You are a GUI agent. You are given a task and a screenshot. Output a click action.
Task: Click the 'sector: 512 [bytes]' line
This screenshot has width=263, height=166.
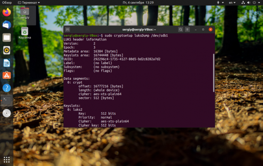(x=96, y=98)
